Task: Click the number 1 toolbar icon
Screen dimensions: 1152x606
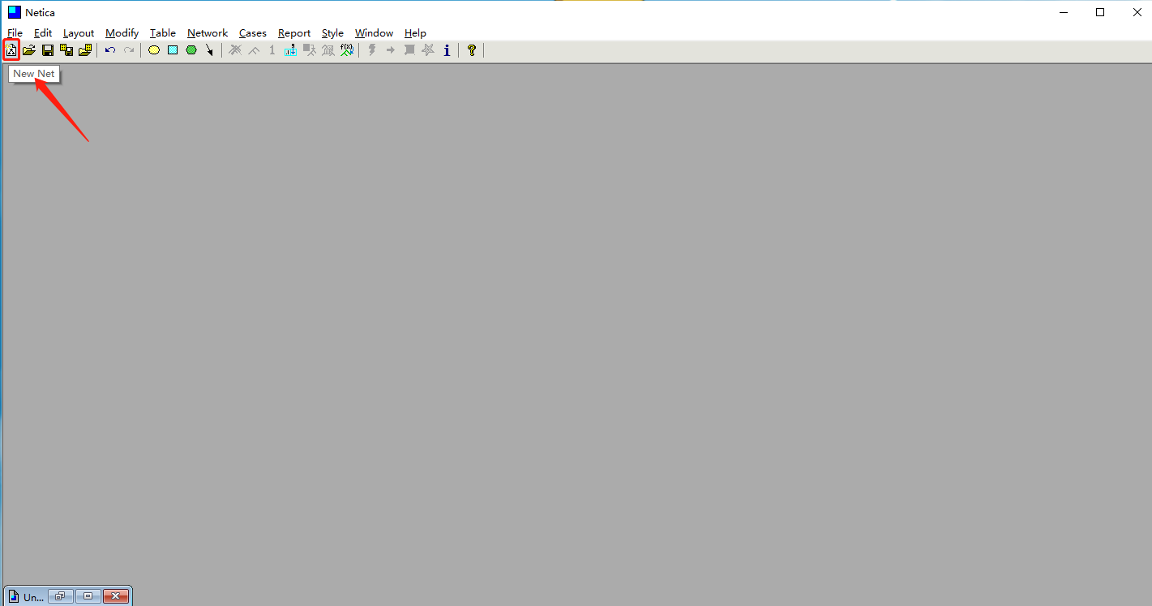Action: pos(272,50)
